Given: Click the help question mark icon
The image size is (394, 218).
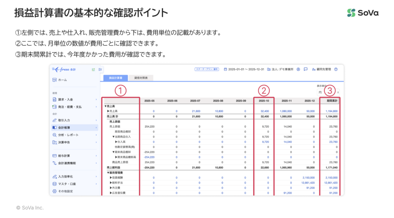Looking at the screenshot, I should pyautogui.click(x=336, y=69).
